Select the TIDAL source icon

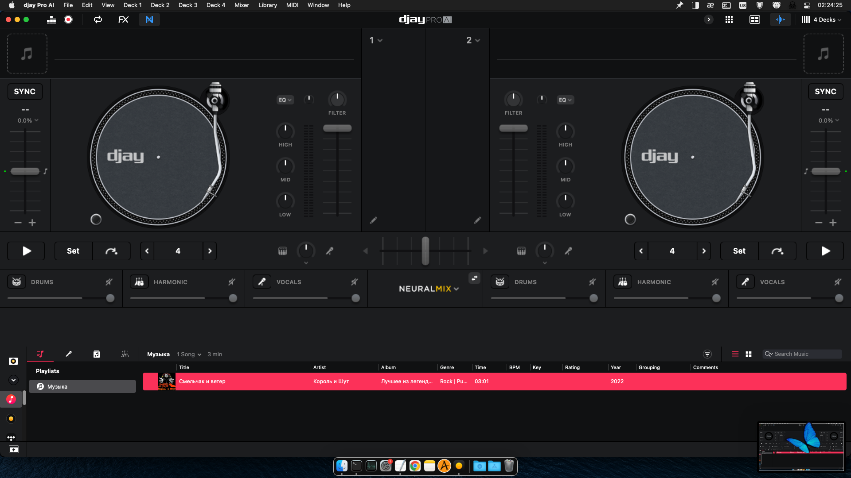click(11, 438)
